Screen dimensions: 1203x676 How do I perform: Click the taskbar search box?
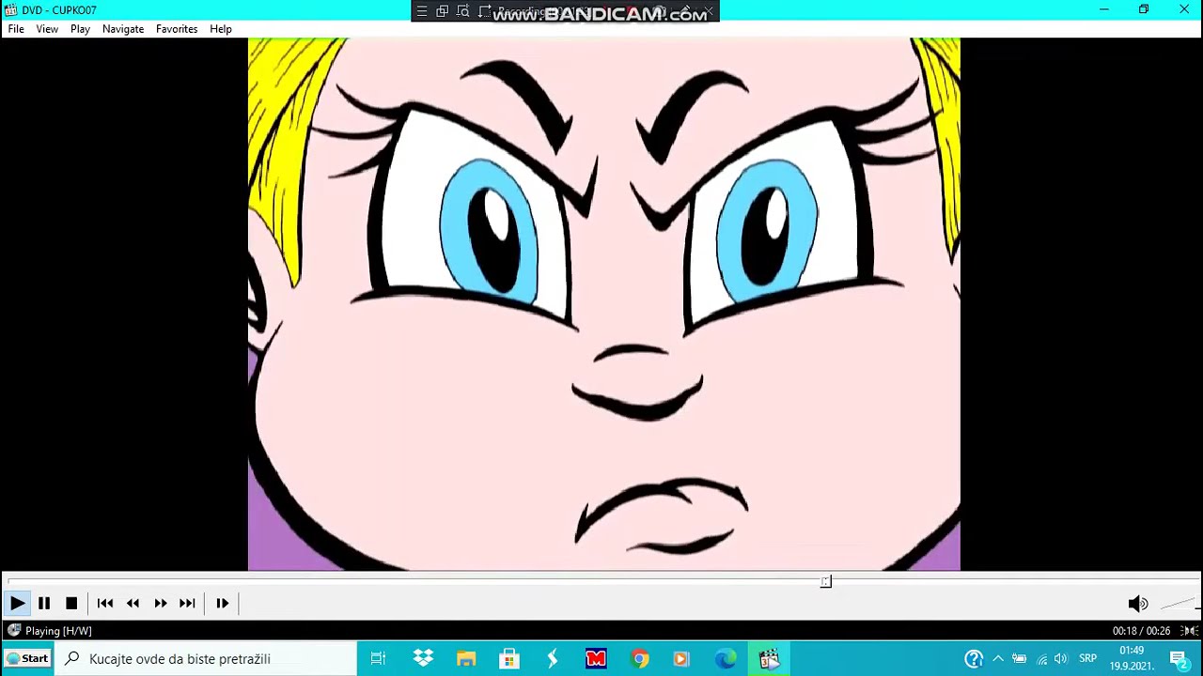(x=205, y=659)
